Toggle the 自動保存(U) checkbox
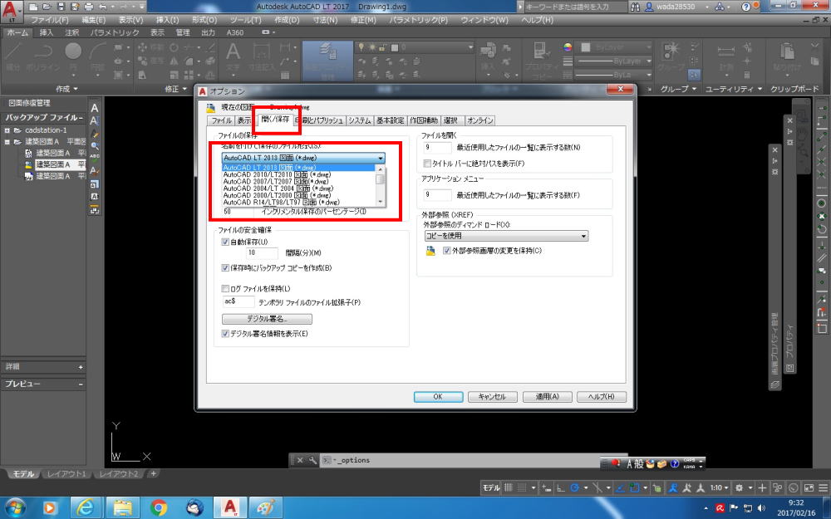 [225, 242]
